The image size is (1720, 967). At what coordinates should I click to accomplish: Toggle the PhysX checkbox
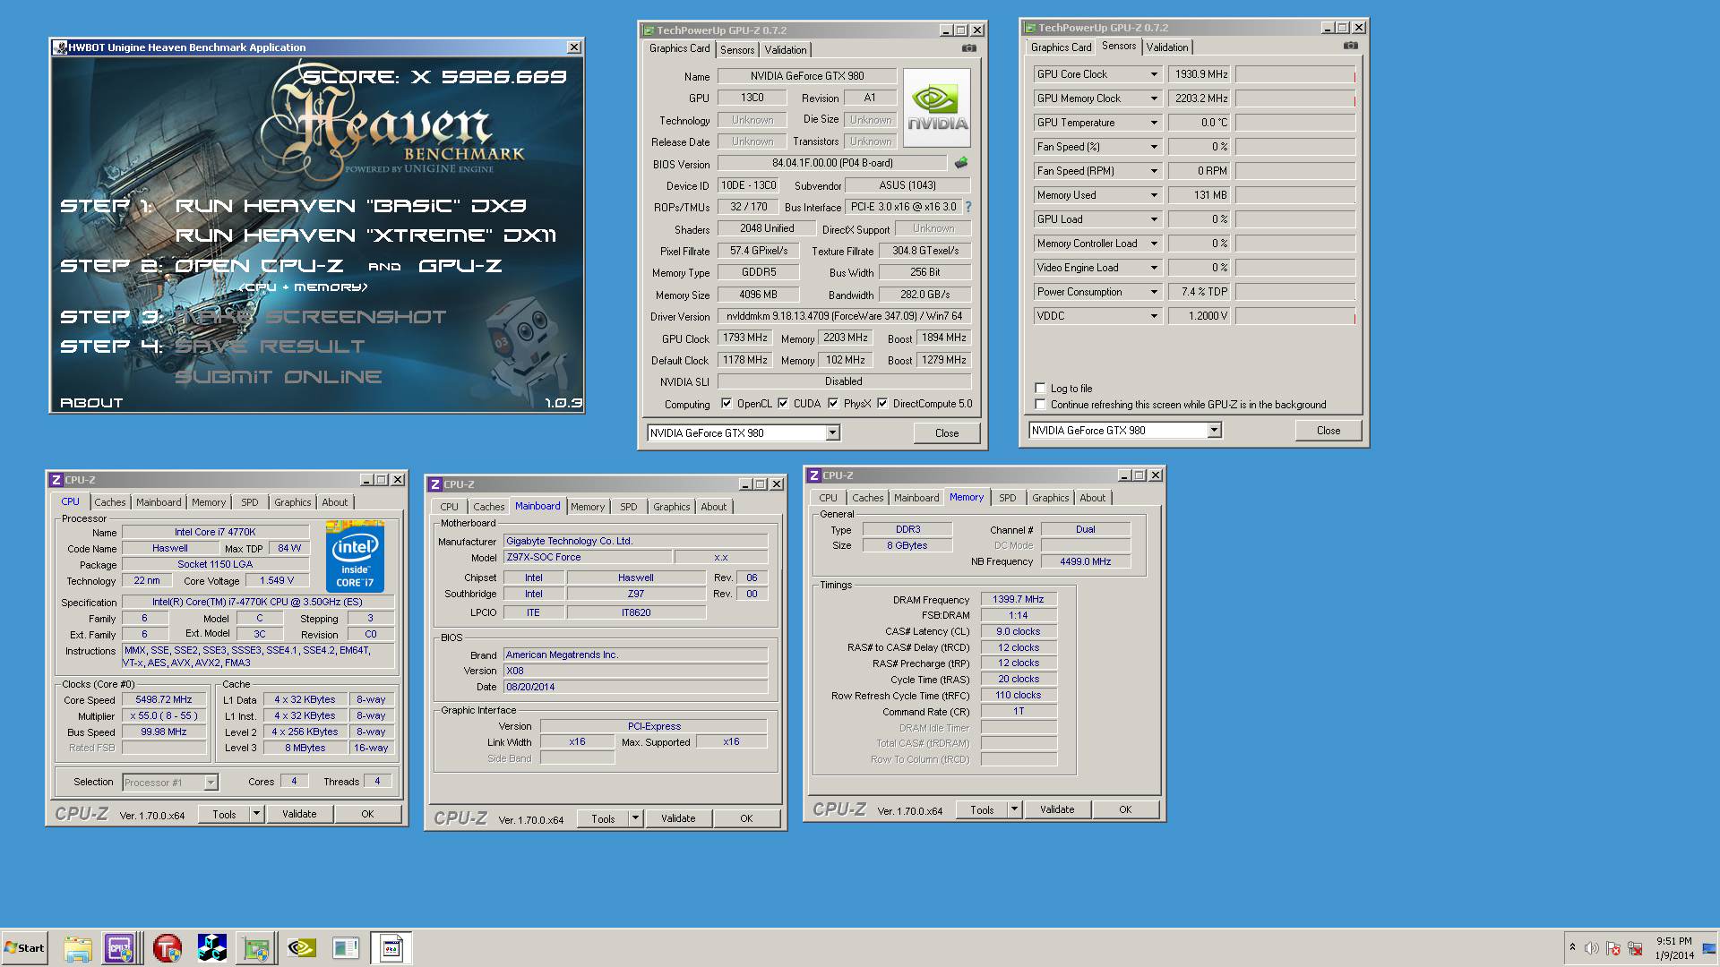tap(833, 404)
